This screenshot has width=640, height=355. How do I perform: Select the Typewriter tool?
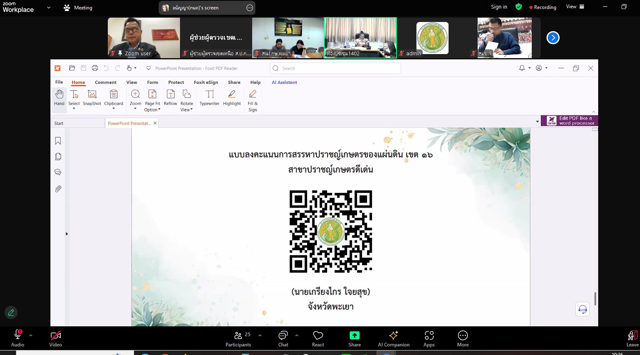(x=210, y=98)
